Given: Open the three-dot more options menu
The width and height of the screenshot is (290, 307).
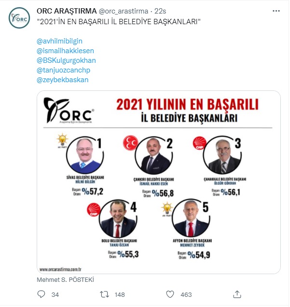Looking at the screenshot, I should [275, 11].
